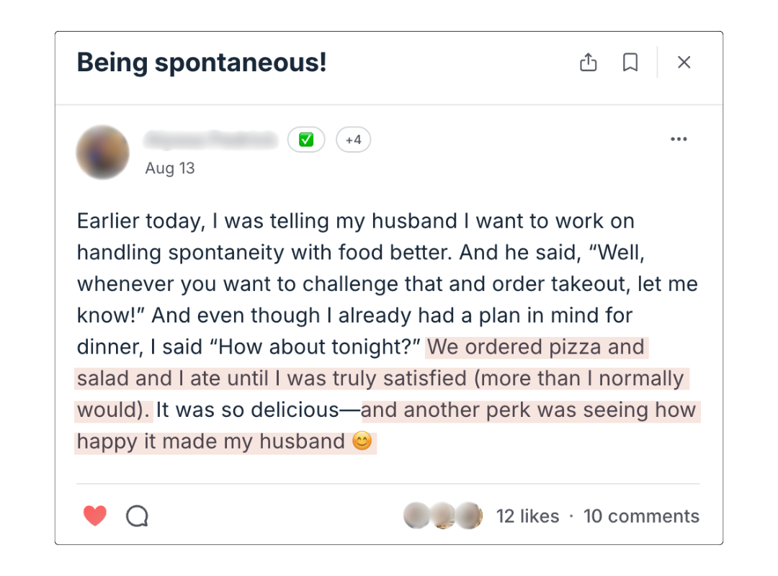This screenshot has width=778, height=576.
Task: Click the green checkmark badge
Action: [x=306, y=140]
